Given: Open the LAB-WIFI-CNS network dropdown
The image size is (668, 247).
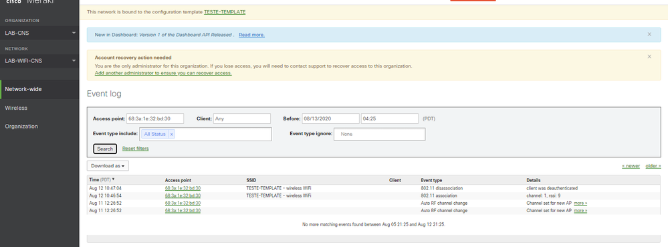Looking at the screenshot, I should pos(39,60).
